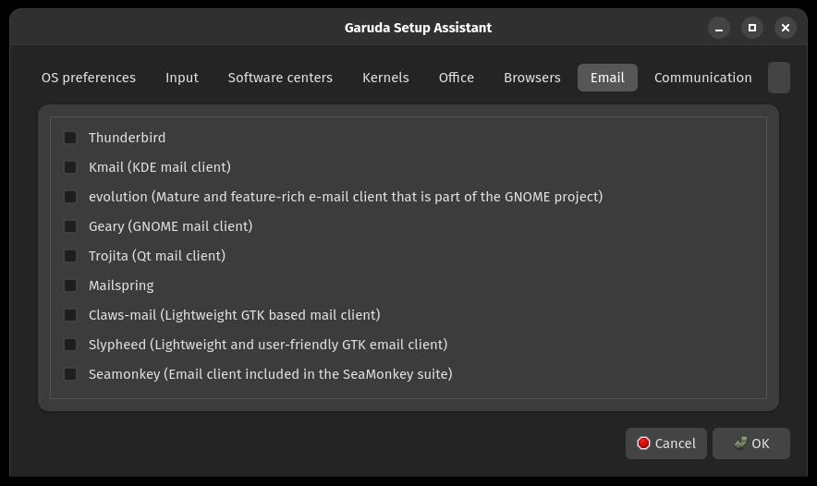Screen dimensions: 817x486
Task: Select the Seamonkey email client checkbox
Action: pyautogui.click(x=70, y=374)
